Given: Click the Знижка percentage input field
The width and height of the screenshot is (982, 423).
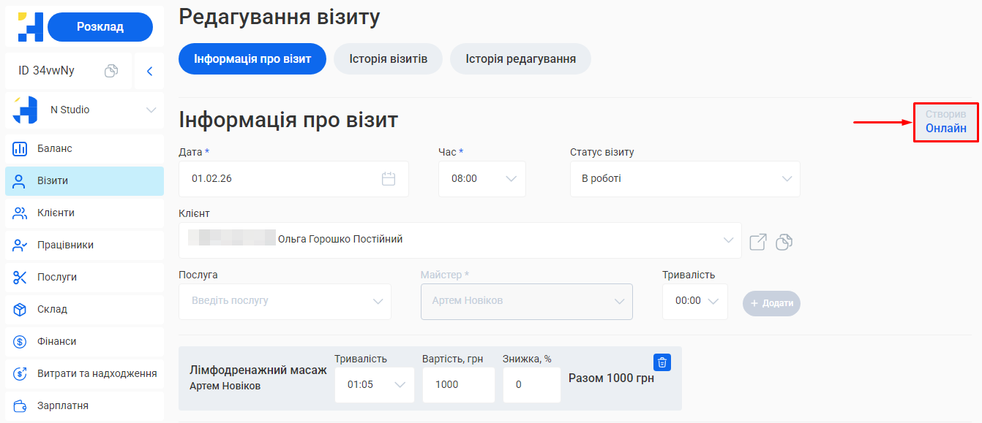Looking at the screenshot, I should pyautogui.click(x=531, y=384).
